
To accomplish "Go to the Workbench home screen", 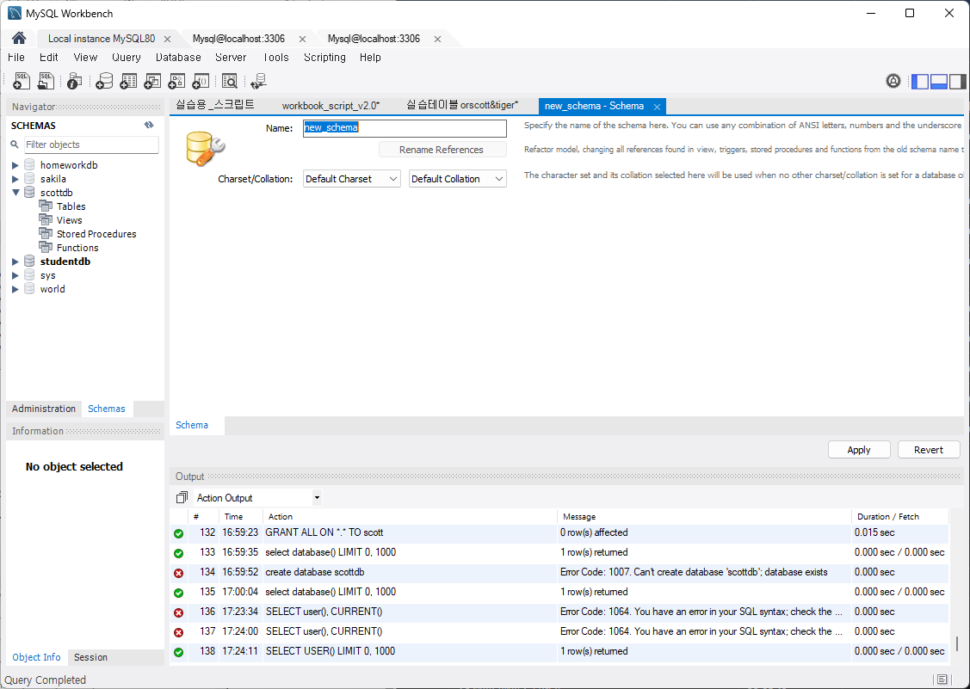I will click(19, 39).
